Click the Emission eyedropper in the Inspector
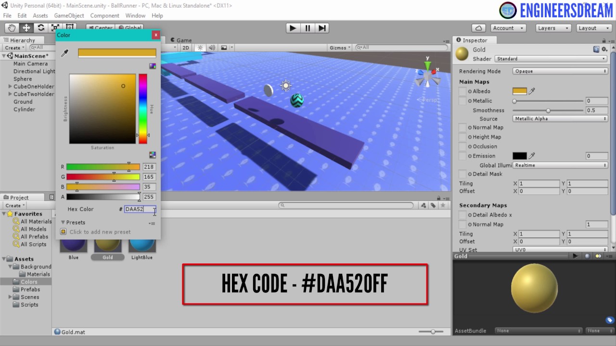This screenshot has height=346, width=616. (532, 156)
